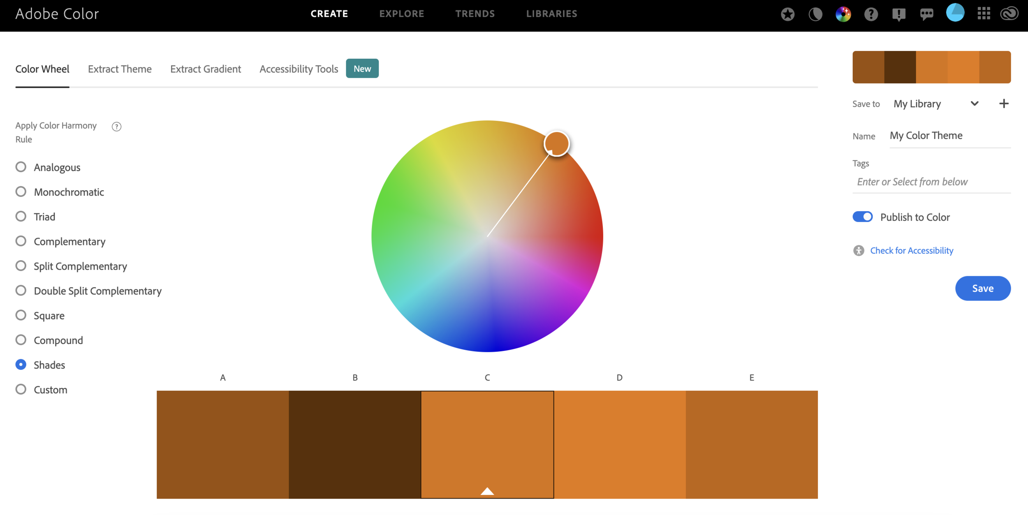Viewport: 1028px width, 515px height.
Task: Click the plus to add new library
Action: click(1004, 104)
